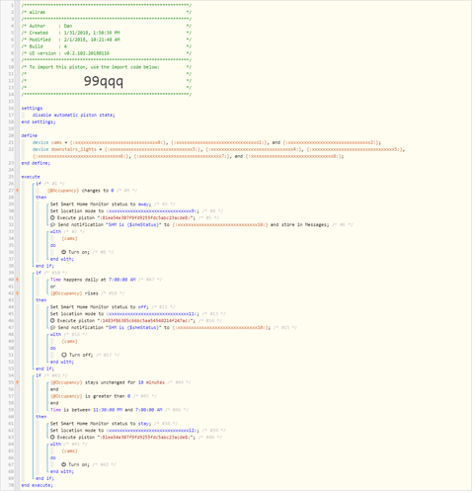Click the power icon beside Turn on, line 36

coord(64,252)
